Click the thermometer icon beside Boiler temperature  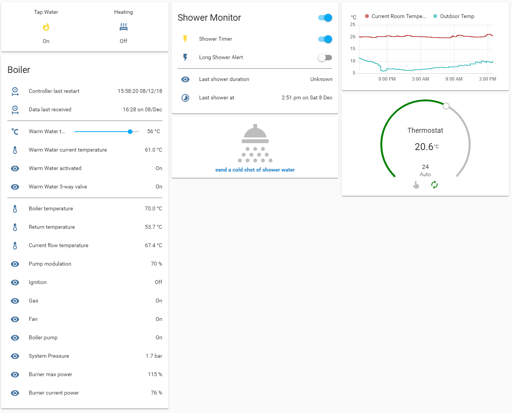15,208
